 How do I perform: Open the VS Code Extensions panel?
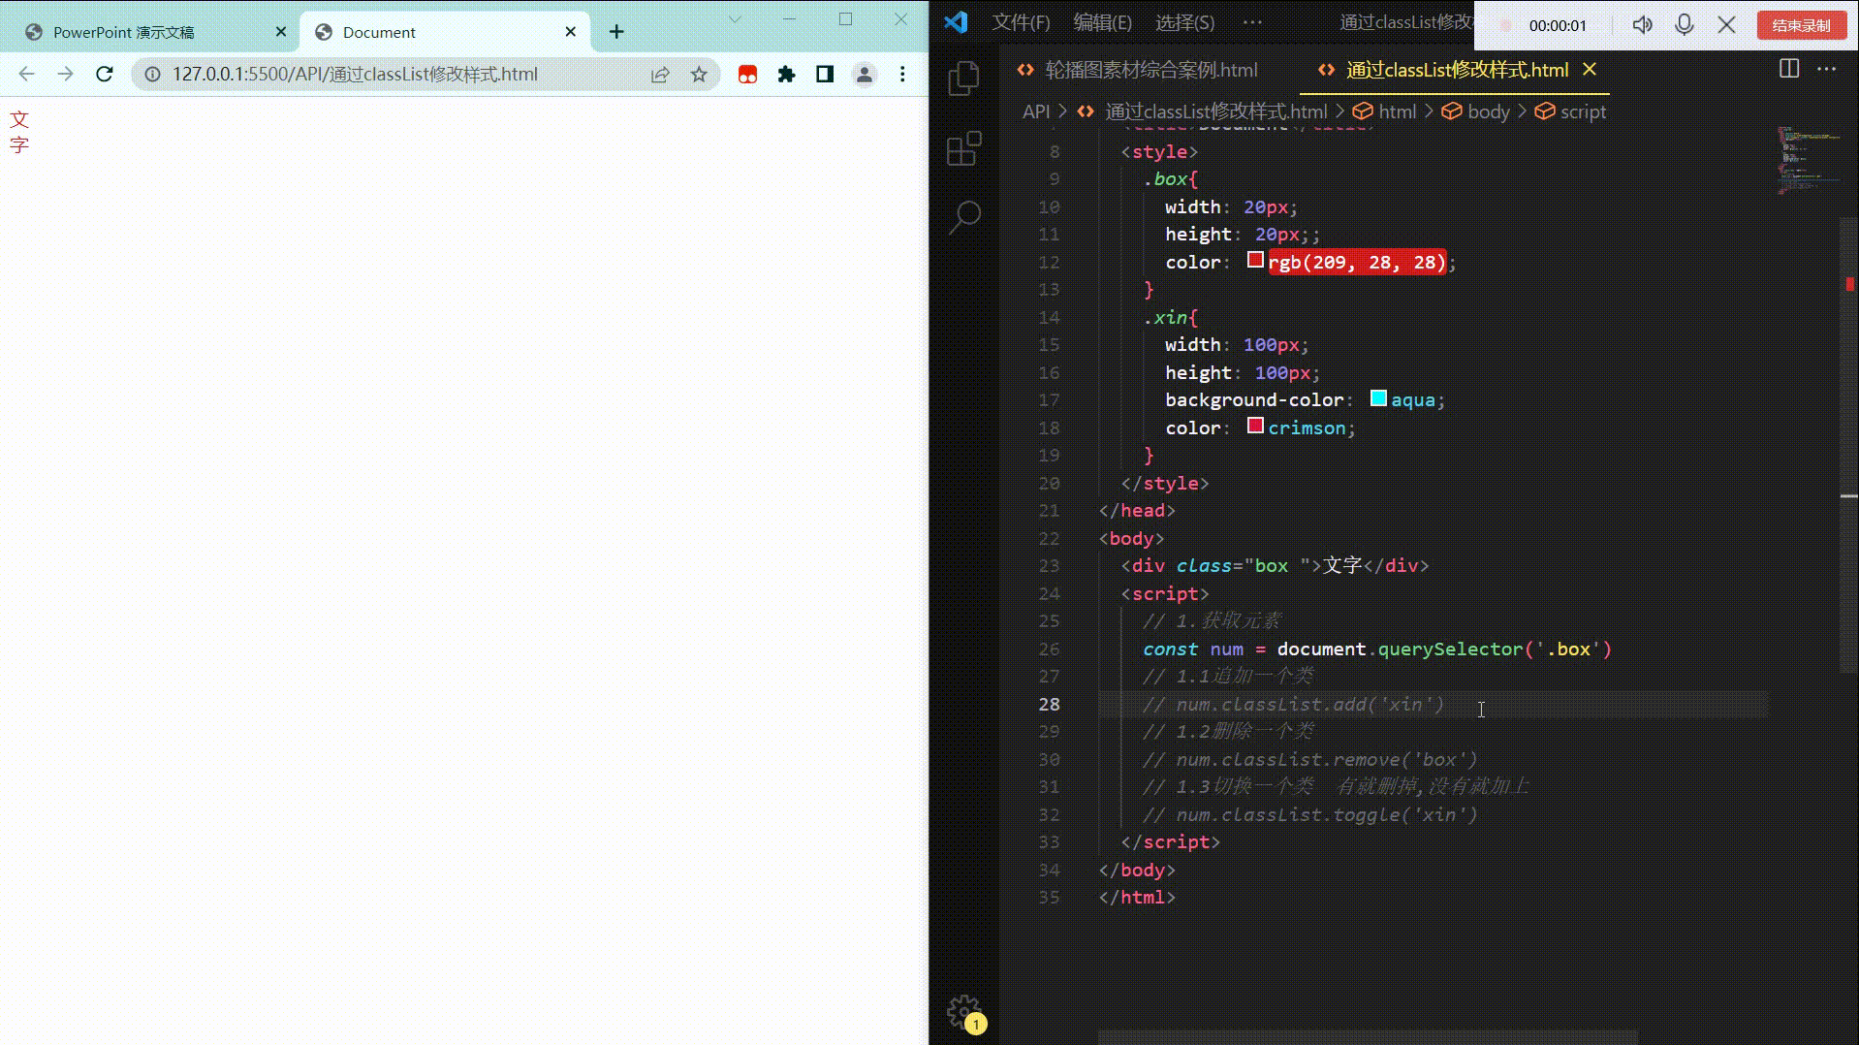963,148
